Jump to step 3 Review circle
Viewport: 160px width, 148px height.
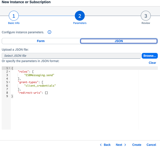(146, 16)
